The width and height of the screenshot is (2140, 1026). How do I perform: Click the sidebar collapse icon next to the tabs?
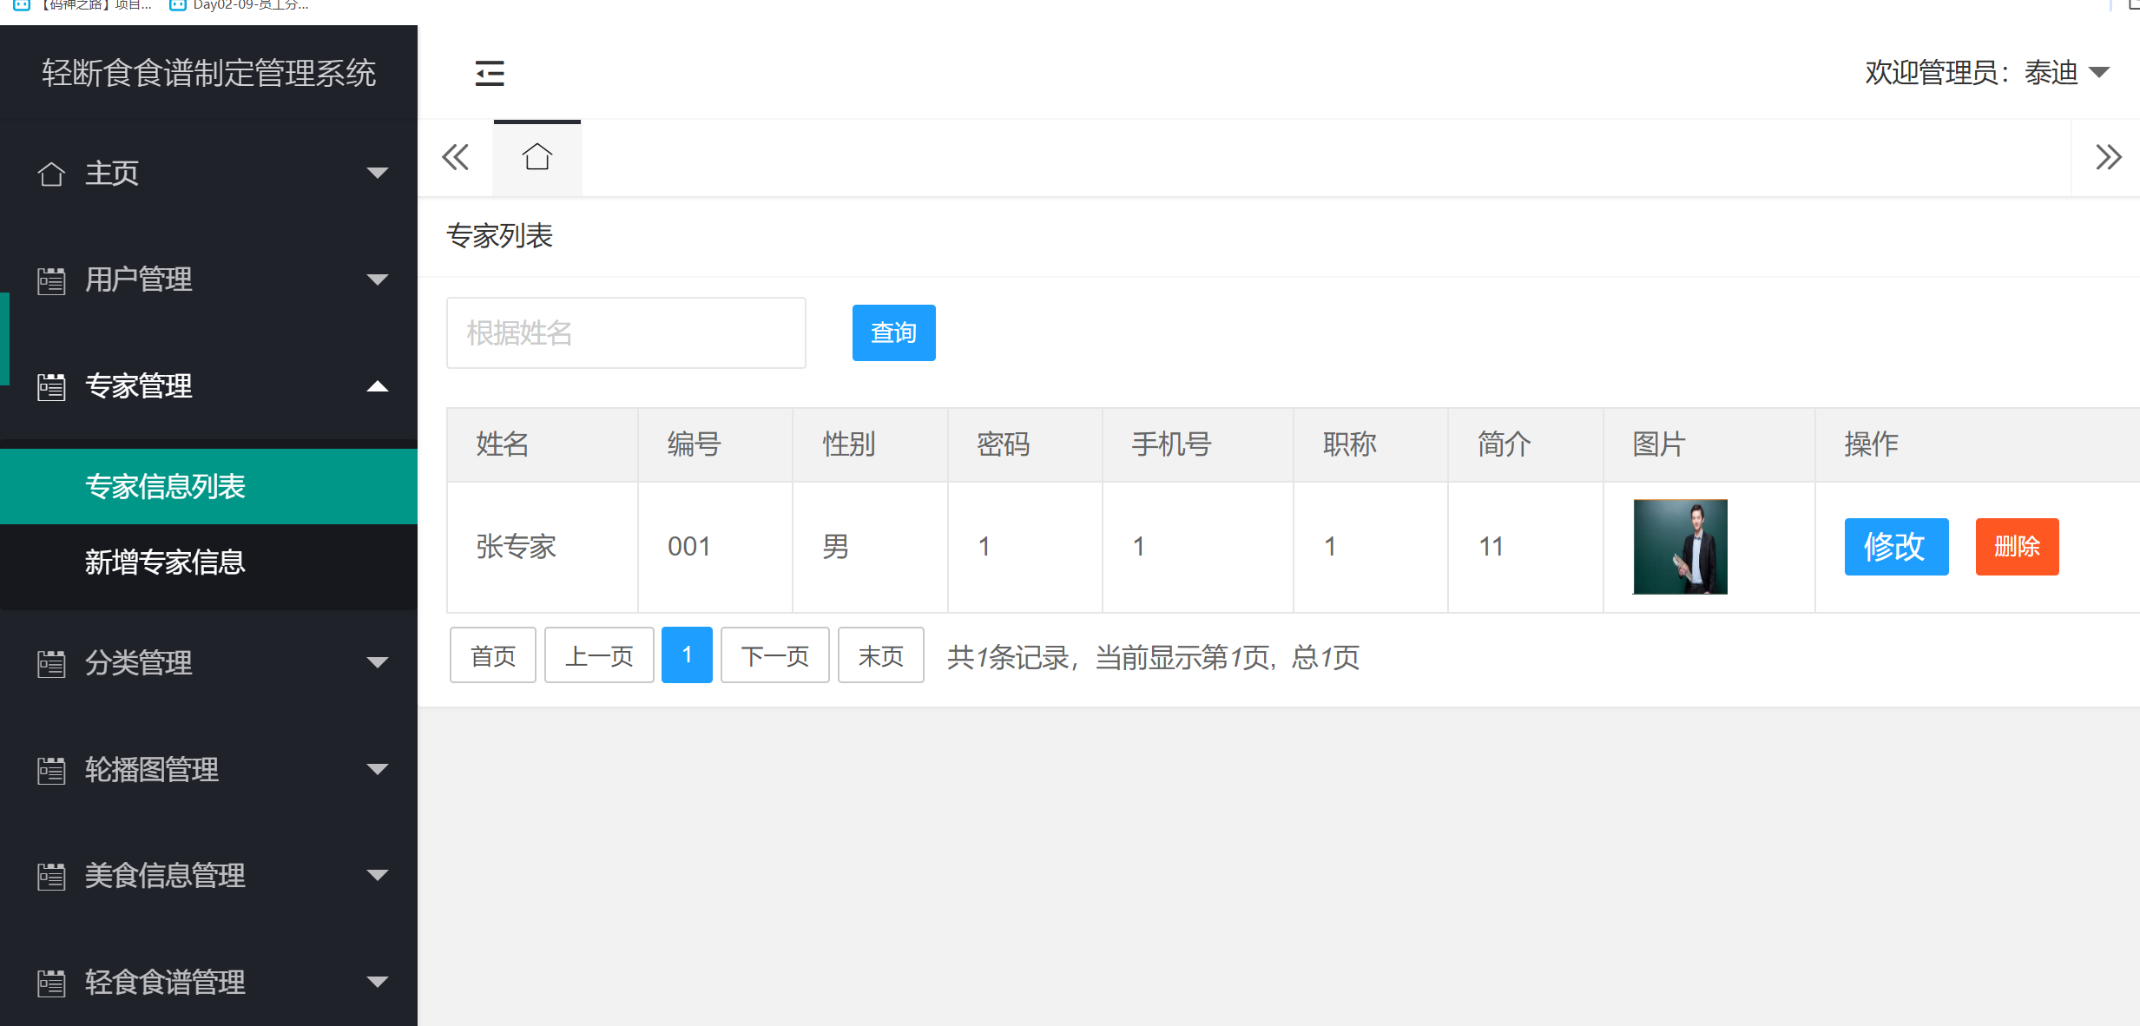tap(490, 73)
